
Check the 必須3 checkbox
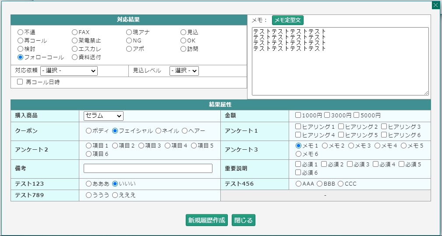350,164
